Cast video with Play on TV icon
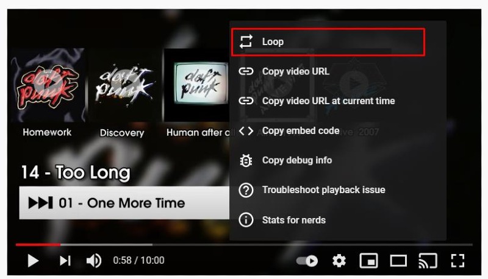 click(x=428, y=261)
